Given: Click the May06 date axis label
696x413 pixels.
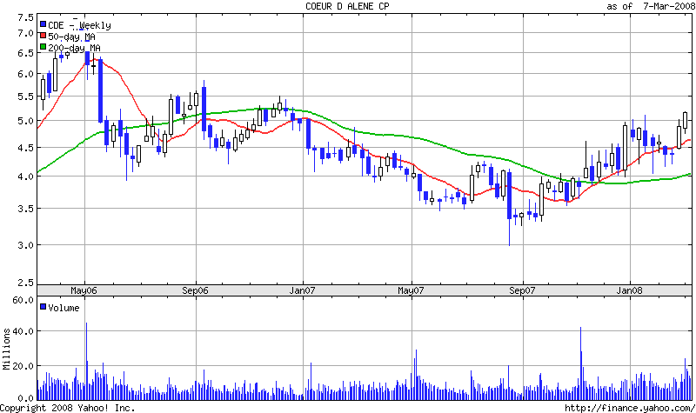Looking at the screenshot, I should [84, 290].
